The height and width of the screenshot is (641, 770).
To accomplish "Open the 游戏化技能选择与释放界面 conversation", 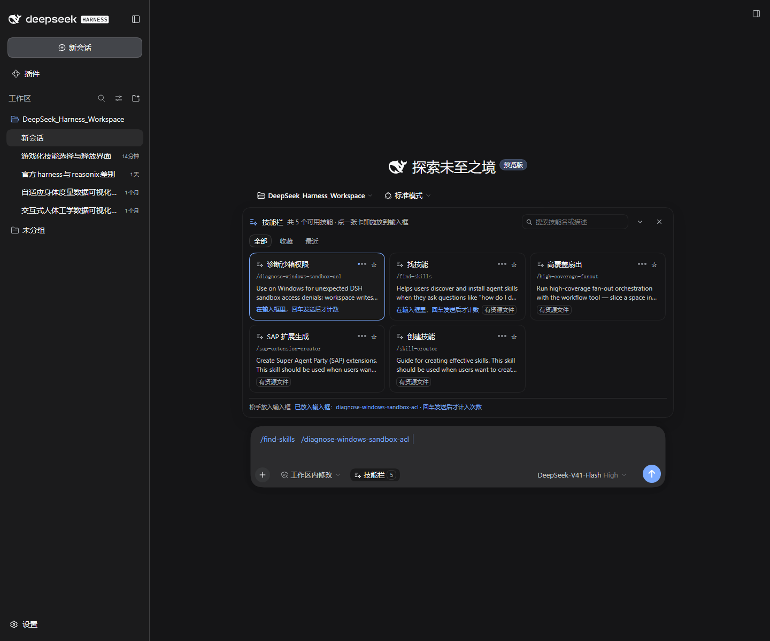I will [x=75, y=156].
